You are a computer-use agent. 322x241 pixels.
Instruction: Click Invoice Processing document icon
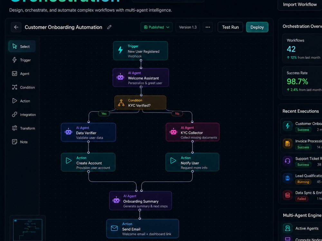point(288,143)
